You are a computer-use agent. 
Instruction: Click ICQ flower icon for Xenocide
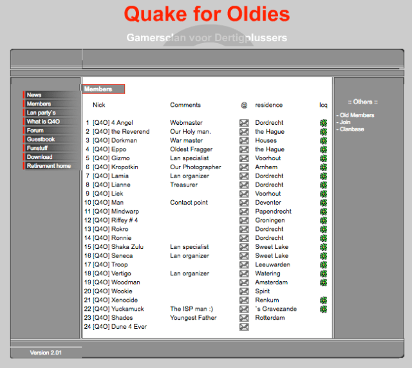[323, 300]
